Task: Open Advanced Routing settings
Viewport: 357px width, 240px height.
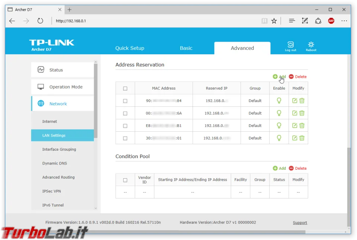Action: coord(58,177)
